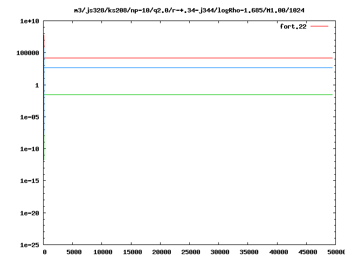Click the plot title path text
This screenshot has height=259, width=345.
(189, 10)
